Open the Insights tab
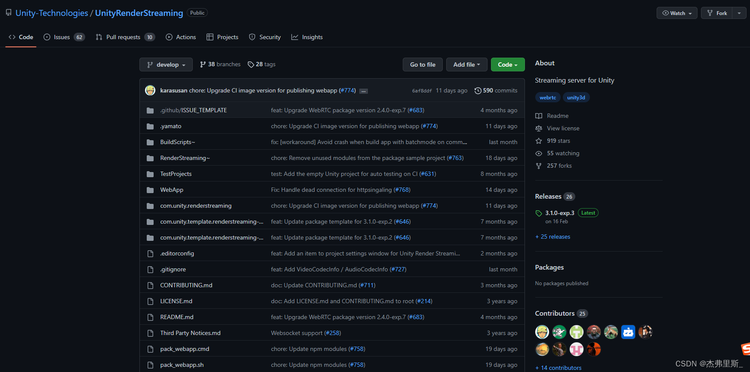Screen dimensions: 750x372 pyautogui.click(x=307, y=37)
